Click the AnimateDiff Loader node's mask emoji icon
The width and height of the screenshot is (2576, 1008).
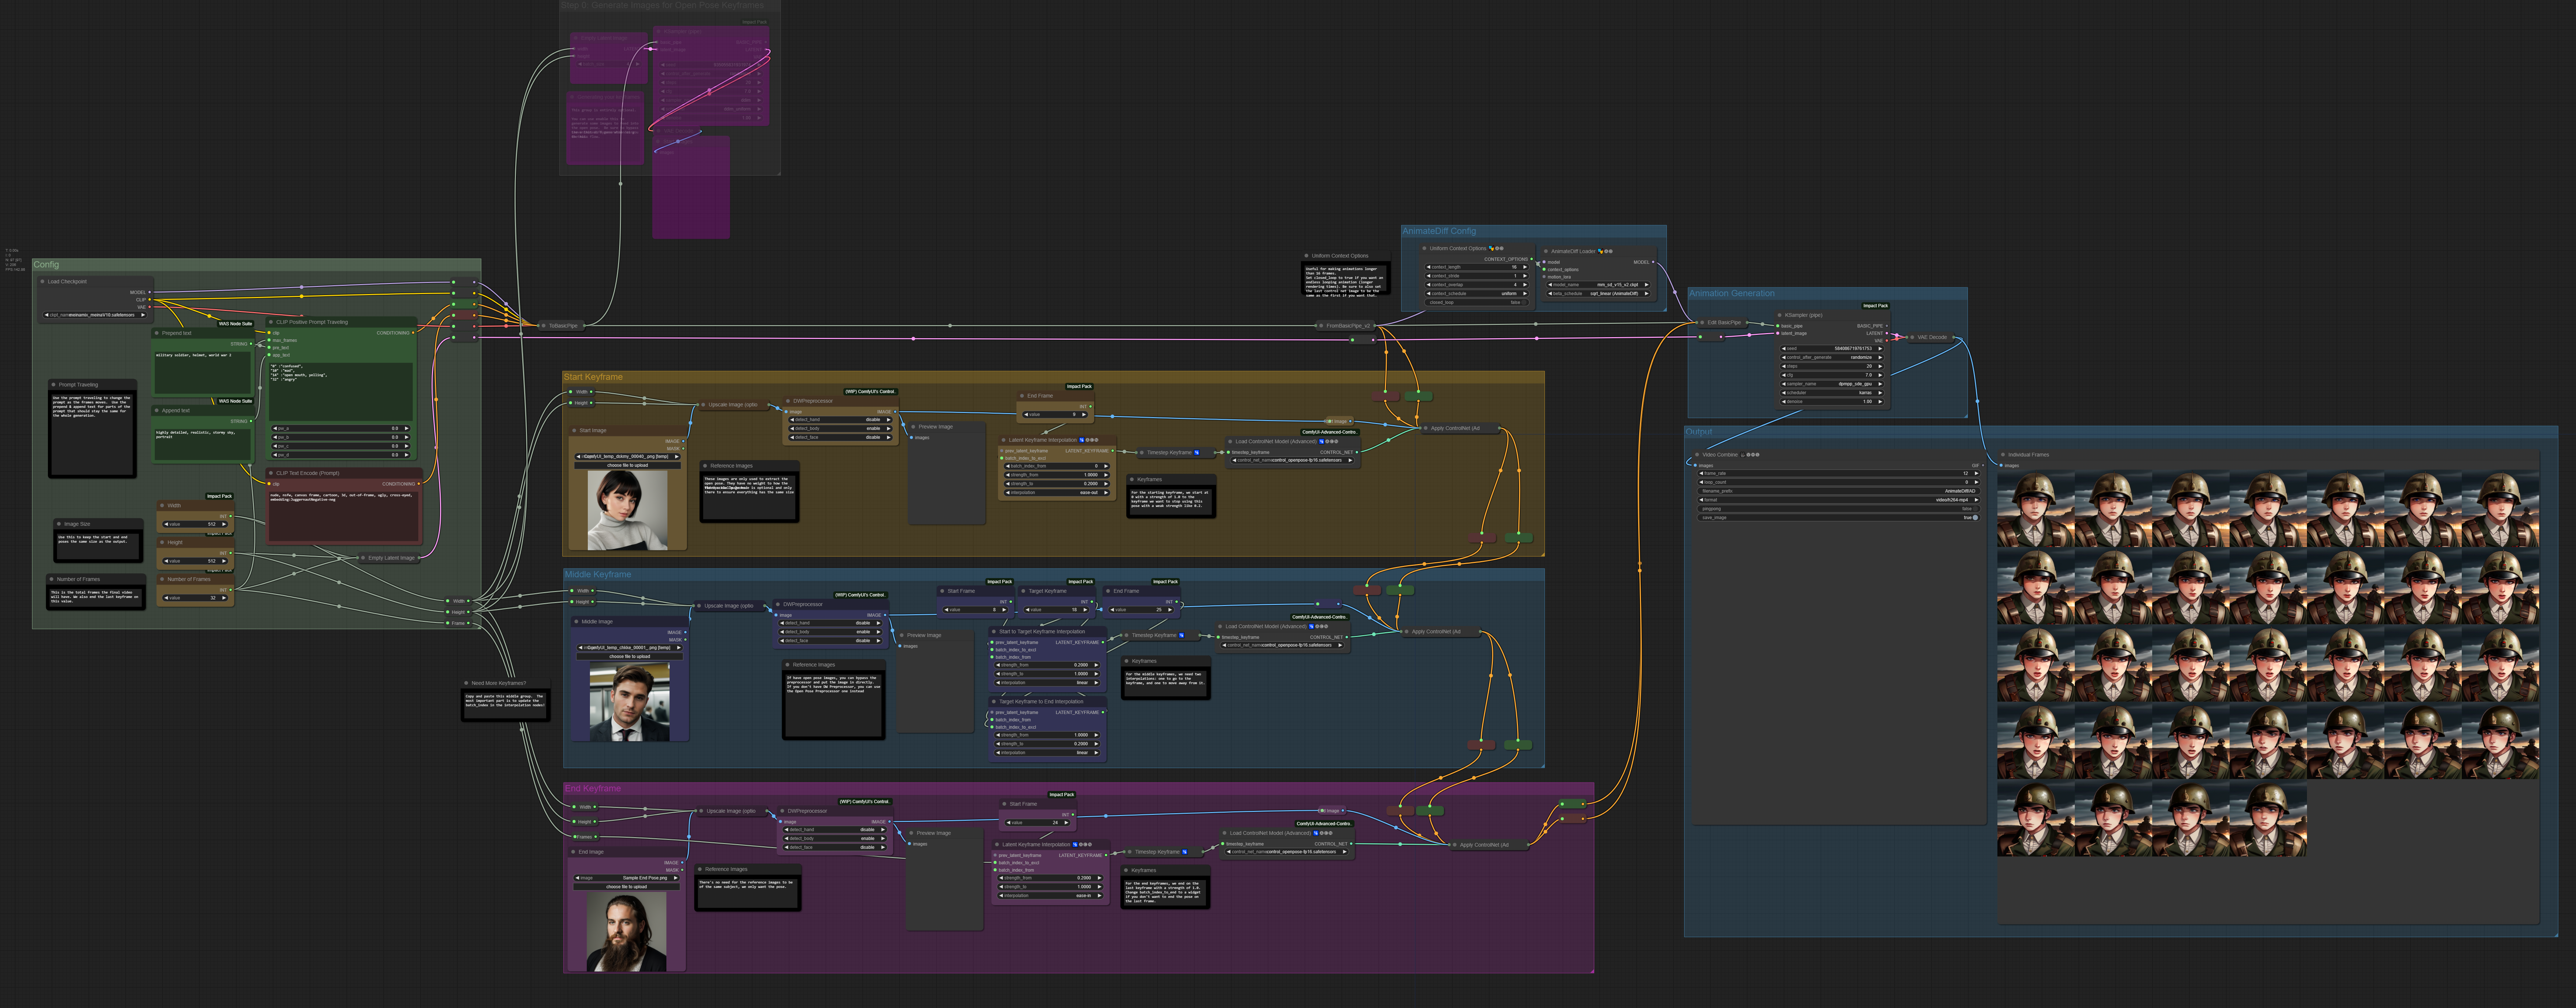point(1601,251)
